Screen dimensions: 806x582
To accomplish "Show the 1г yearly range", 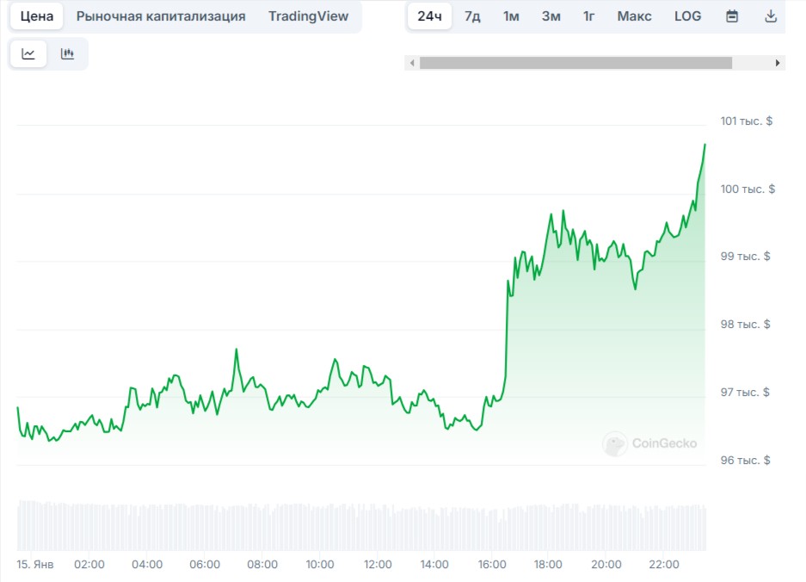I will (588, 16).
